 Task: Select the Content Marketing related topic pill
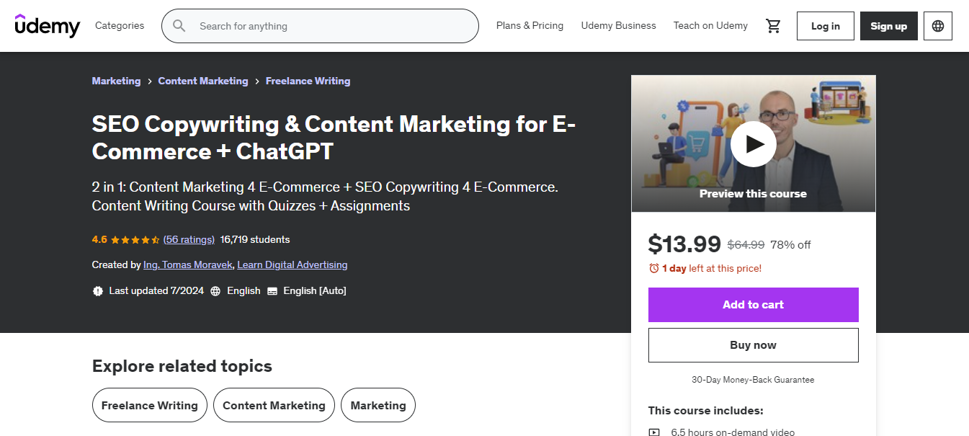point(274,405)
